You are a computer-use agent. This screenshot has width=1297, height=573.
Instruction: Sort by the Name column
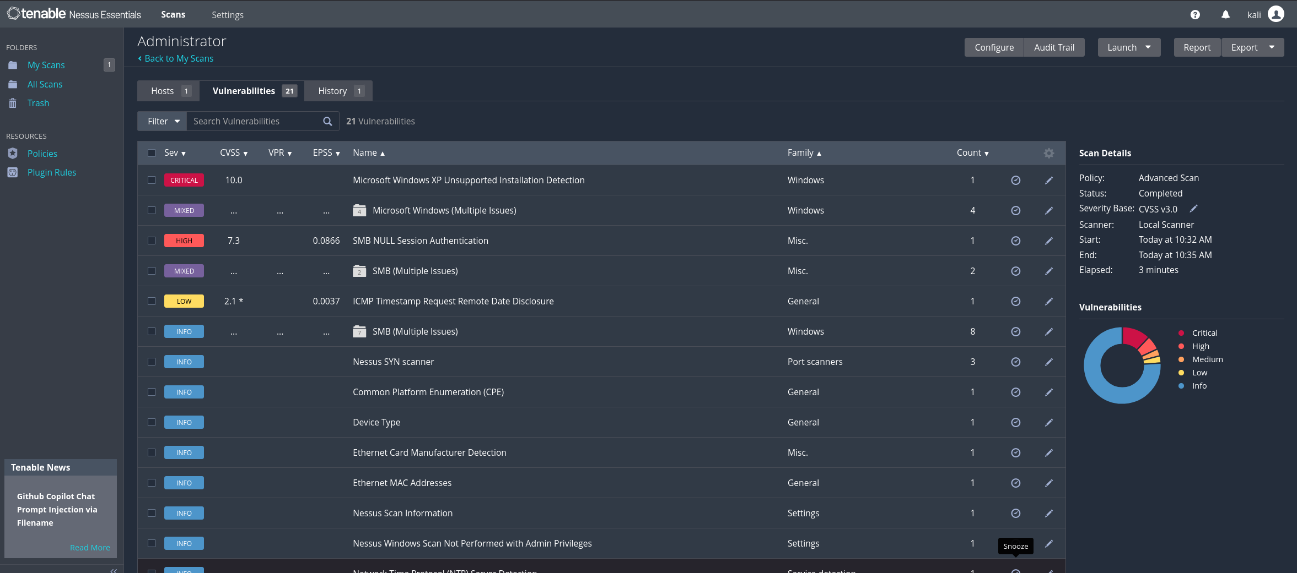point(369,153)
